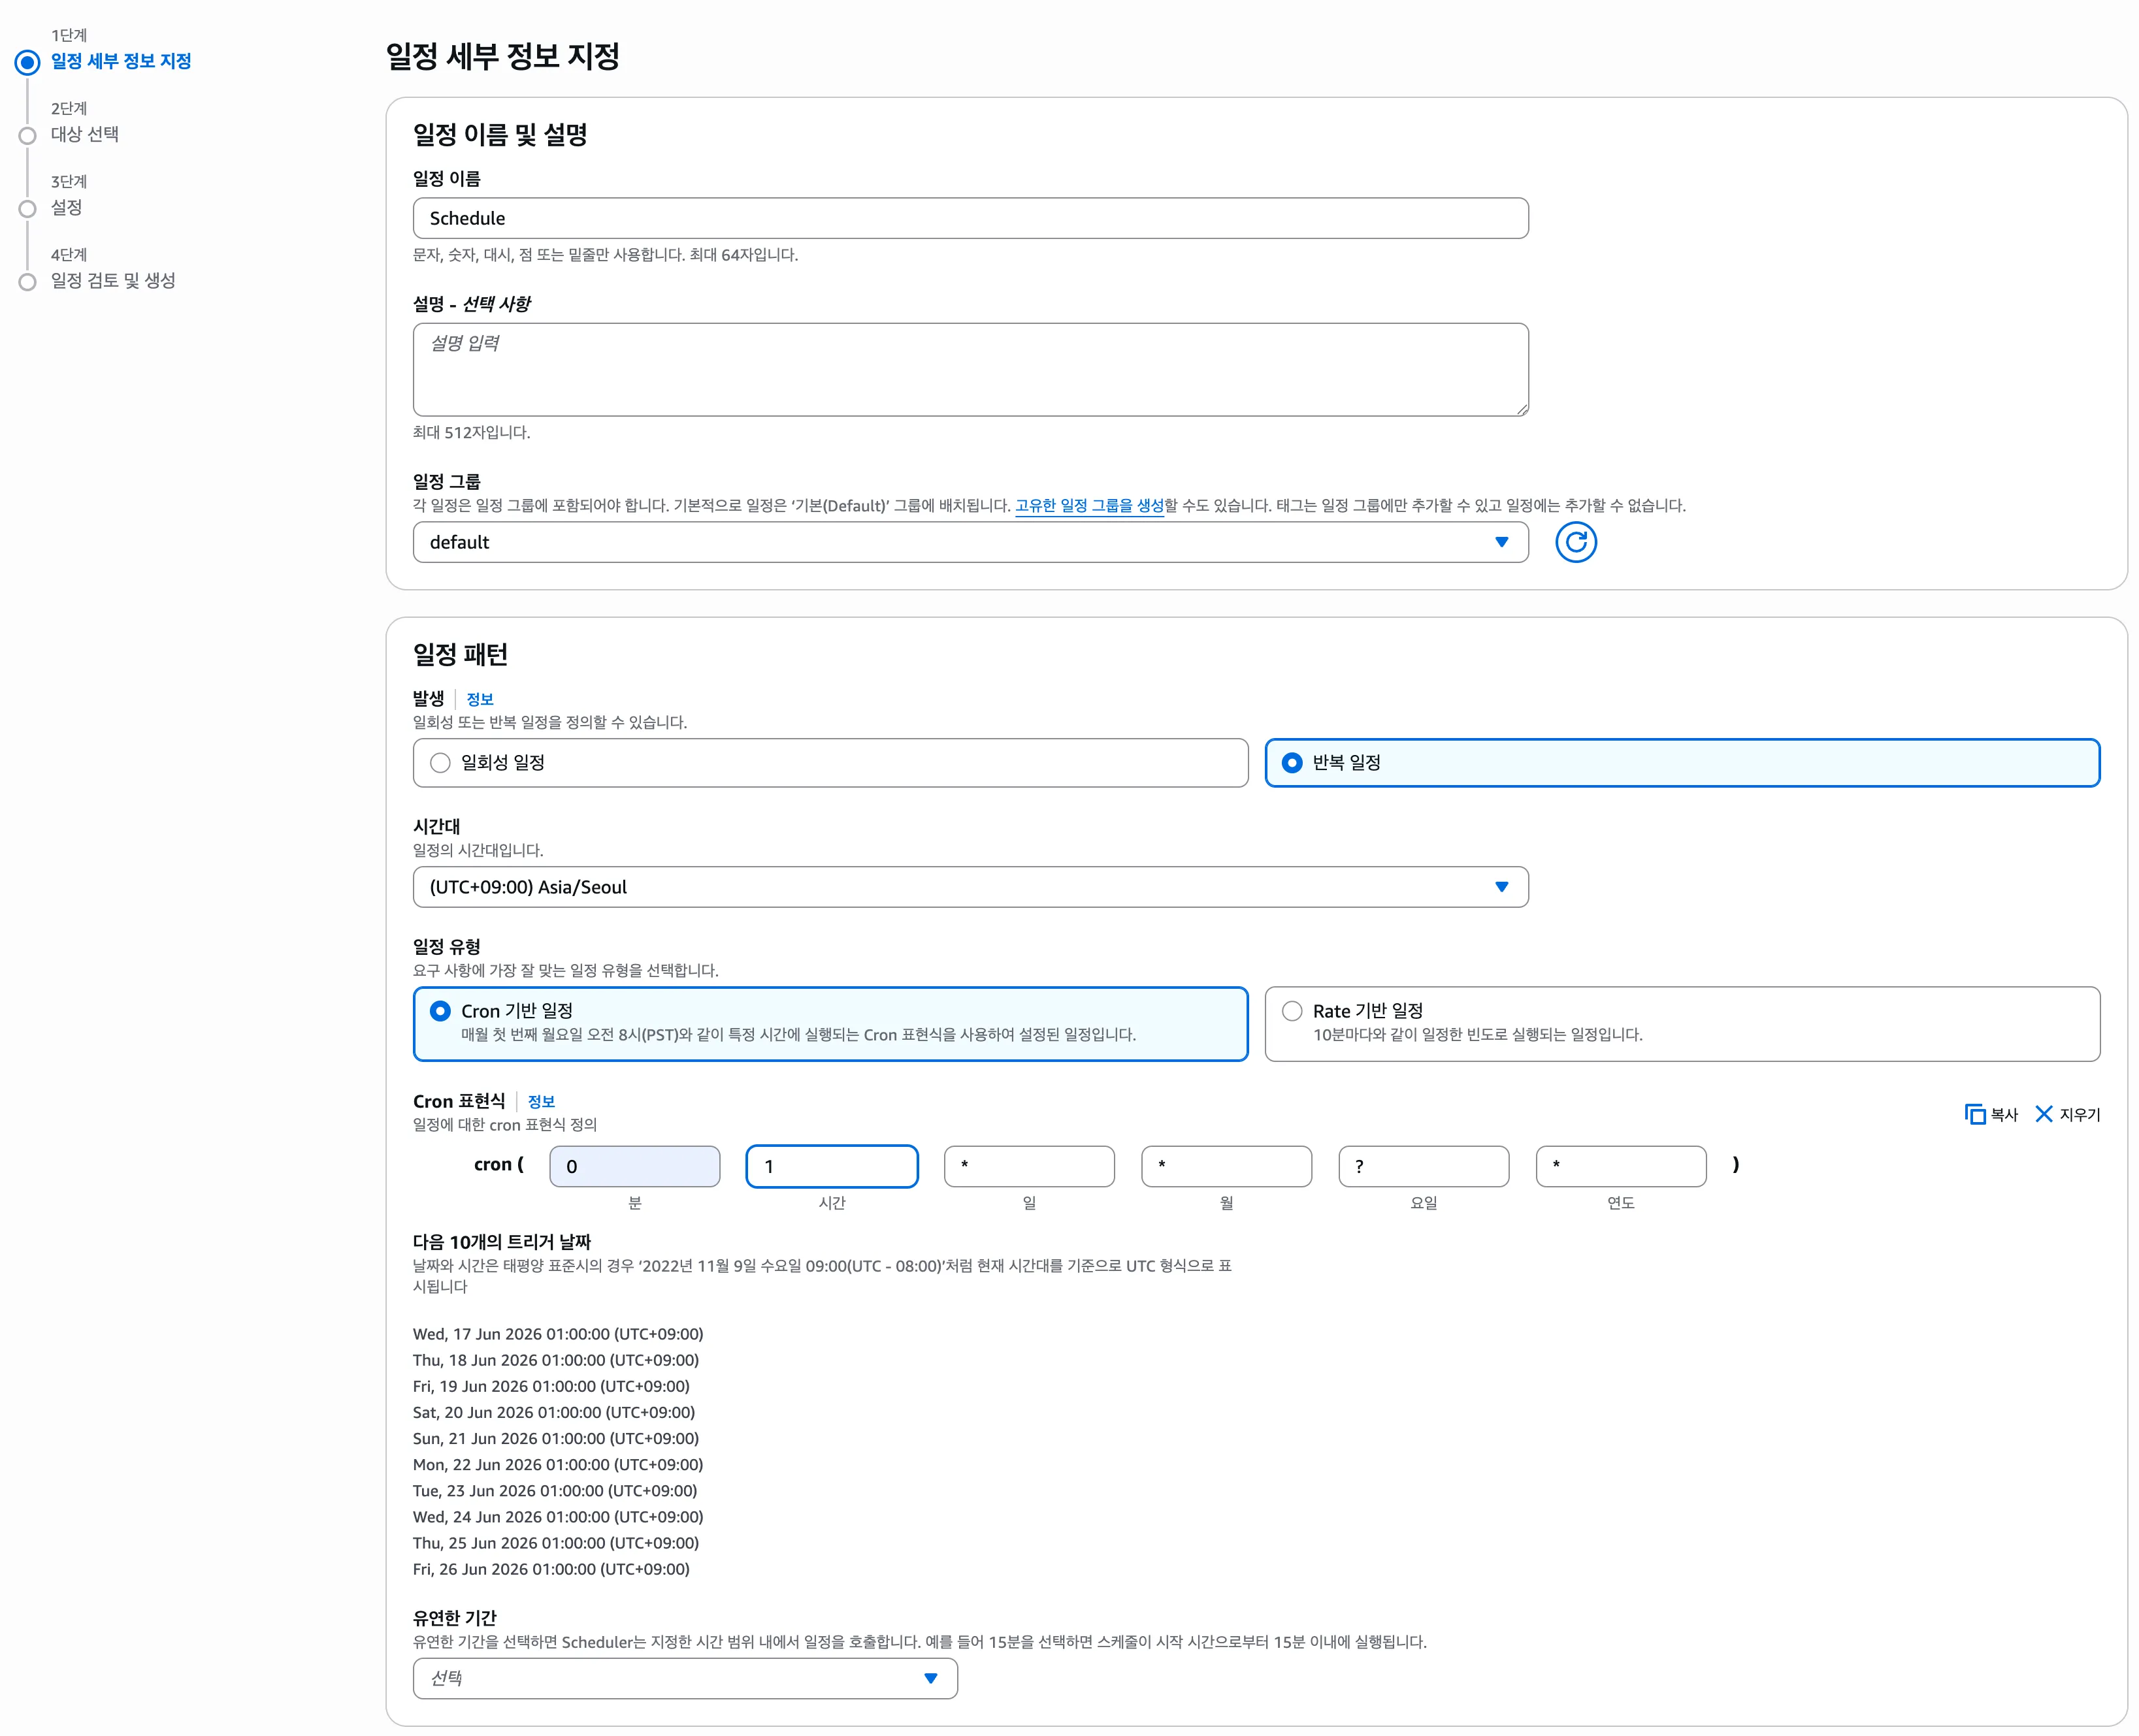Select the step 1 wizard indicator
The image size is (2139, 1736).
click(x=27, y=63)
